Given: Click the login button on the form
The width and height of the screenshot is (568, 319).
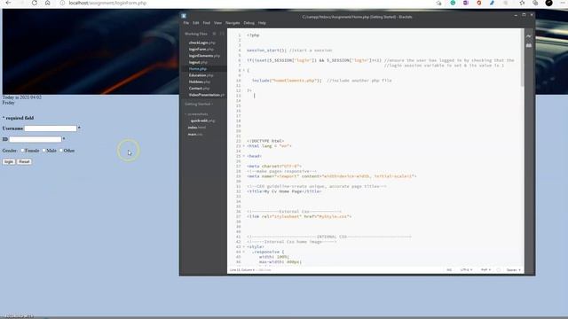Looking at the screenshot, I should point(9,161).
